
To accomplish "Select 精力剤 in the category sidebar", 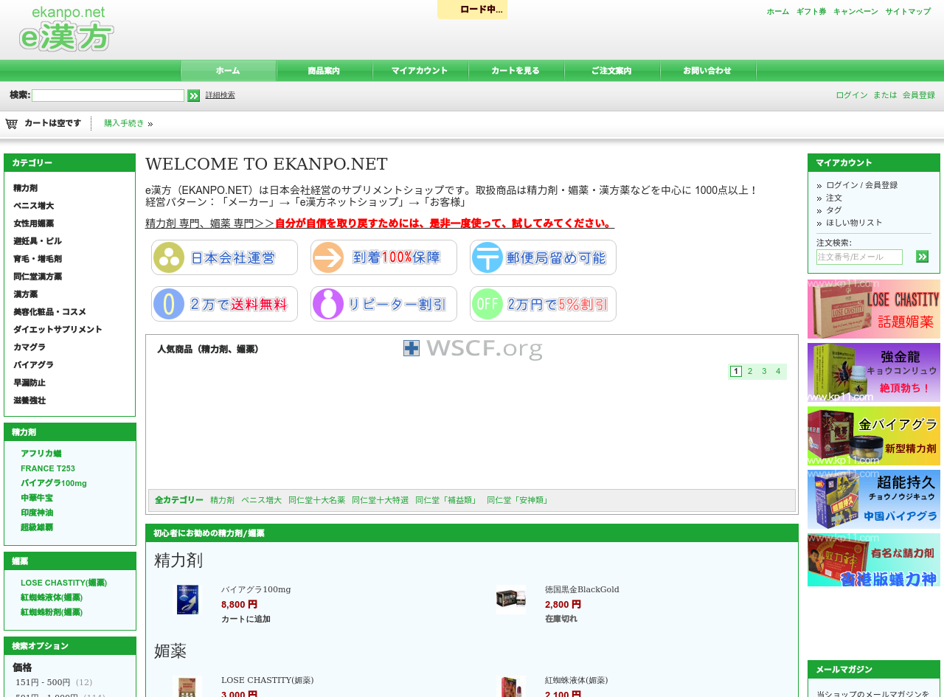I will tap(25, 188).
